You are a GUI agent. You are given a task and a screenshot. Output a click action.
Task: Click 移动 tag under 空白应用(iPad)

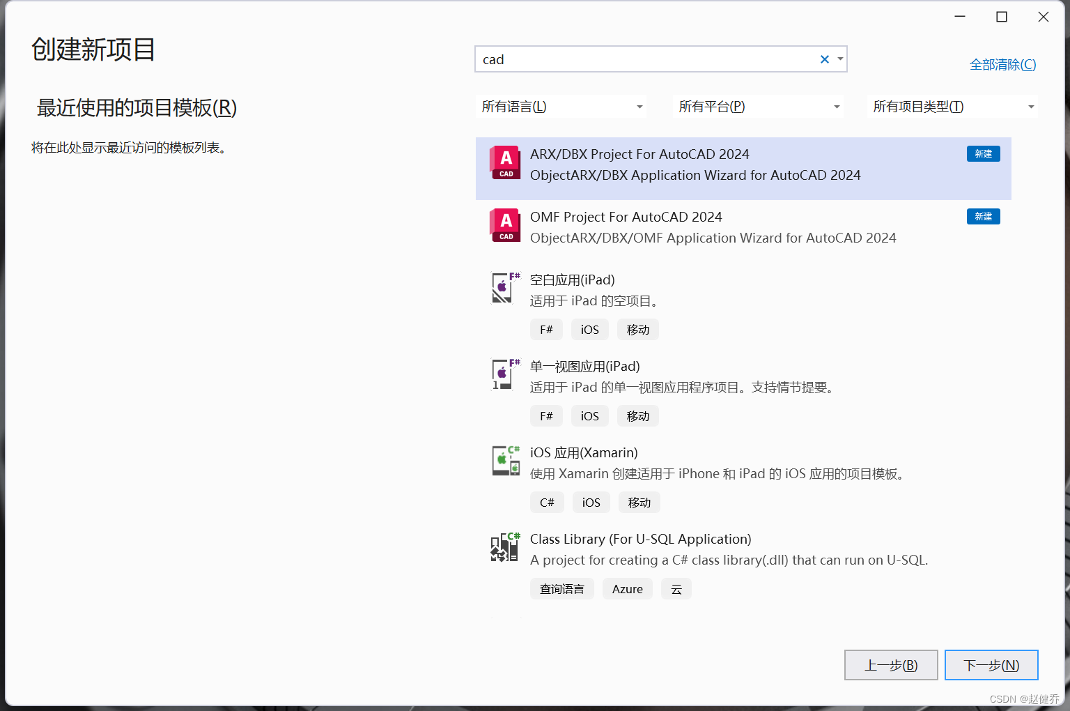[x=638, y=330]
